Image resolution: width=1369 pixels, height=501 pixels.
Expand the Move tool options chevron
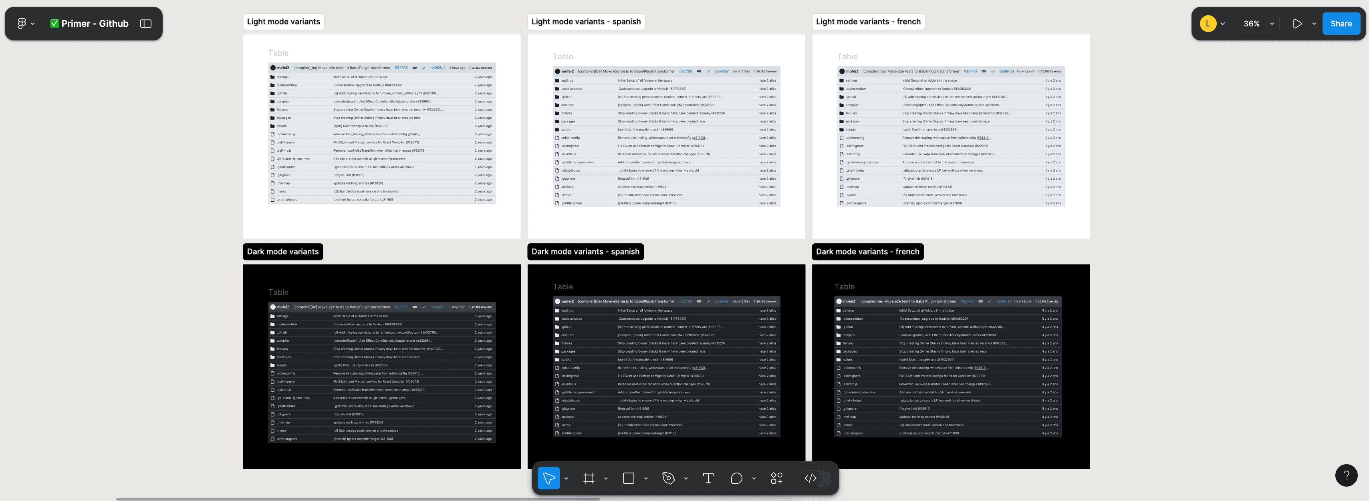click(x=566, y=479)
